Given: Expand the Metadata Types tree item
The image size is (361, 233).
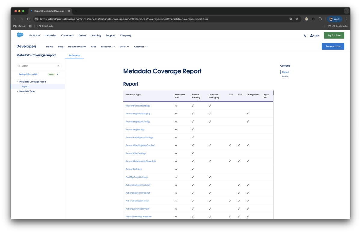Looking at the screenshot, I should point(17,91).
